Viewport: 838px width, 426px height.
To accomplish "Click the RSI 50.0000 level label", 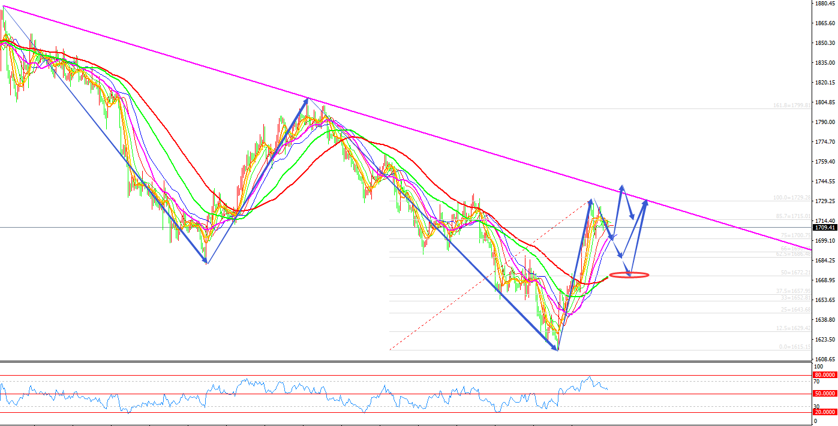I will pyautogui.click(x=825, y=394).
